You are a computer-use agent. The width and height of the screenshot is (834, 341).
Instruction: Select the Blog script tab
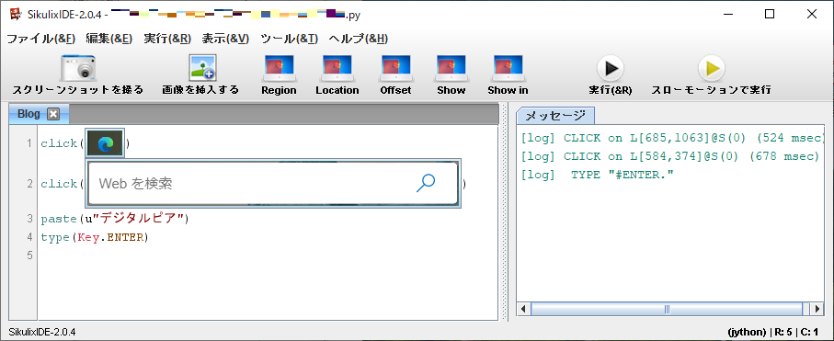point(29,114)
